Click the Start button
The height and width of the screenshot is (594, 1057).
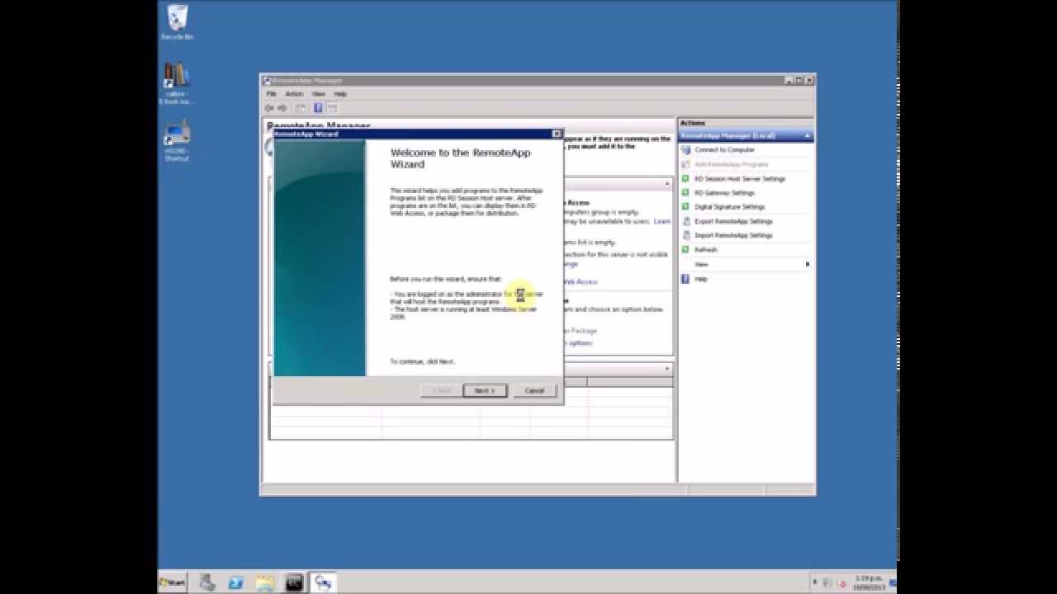tap(173, 582)
